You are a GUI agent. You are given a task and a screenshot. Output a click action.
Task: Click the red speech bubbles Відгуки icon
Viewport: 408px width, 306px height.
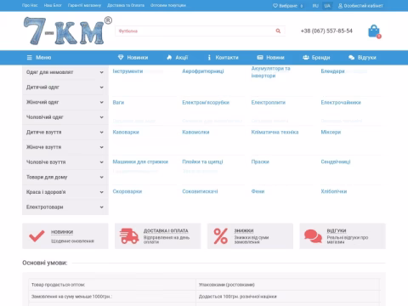tap(313, 236)
